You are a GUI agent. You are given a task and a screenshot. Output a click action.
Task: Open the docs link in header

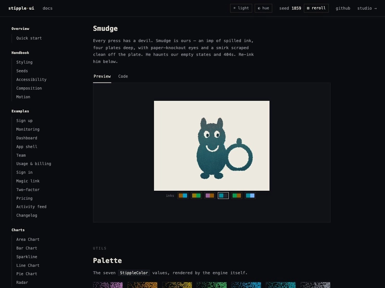[47, 8]
